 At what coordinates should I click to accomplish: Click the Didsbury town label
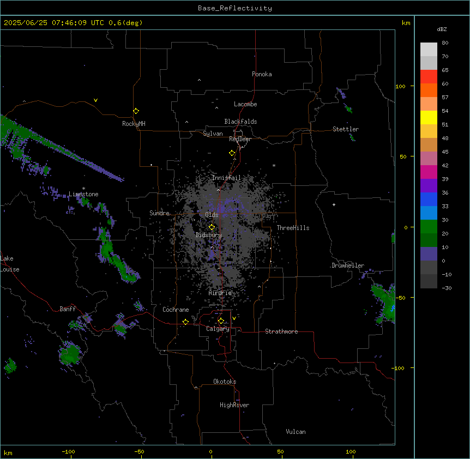[x=209, y=235]
